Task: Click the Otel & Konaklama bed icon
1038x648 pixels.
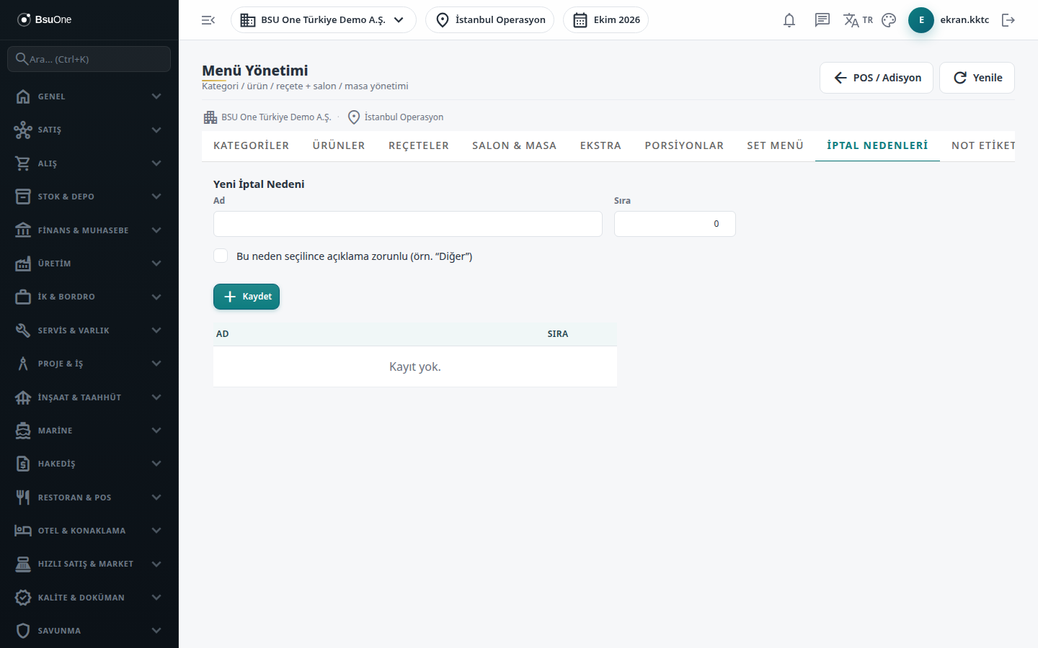Action: (23, 531)
